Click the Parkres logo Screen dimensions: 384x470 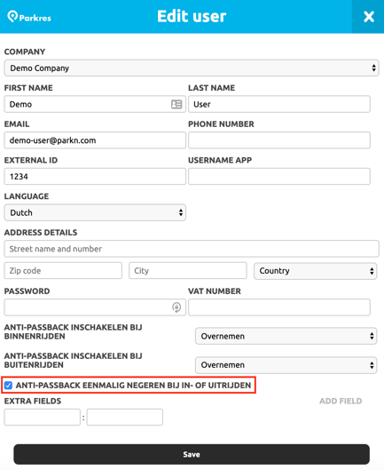tap(29, 17)
